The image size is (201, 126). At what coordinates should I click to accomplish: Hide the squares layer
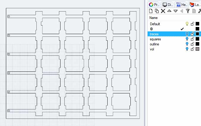coord(187,39)
